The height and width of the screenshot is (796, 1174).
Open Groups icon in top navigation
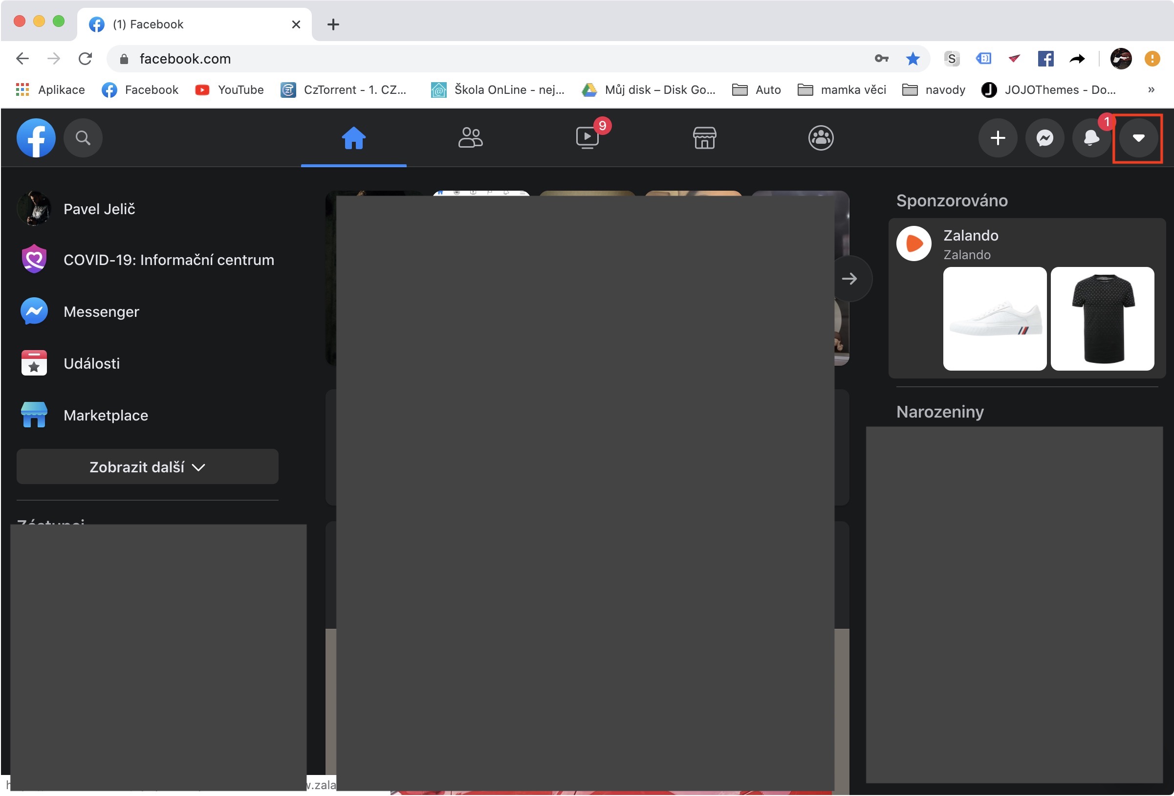[x=821, y=137]
